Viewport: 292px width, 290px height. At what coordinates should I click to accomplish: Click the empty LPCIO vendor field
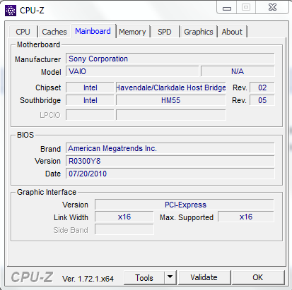(x=90, y=115)
